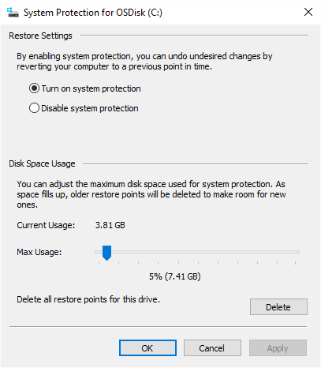Click the far right end of Max Usage track
This screenshot has width=321, height=368.
pyautogui.click(x=298, y=252)
